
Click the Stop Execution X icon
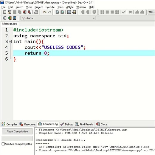tap(130, 12)
